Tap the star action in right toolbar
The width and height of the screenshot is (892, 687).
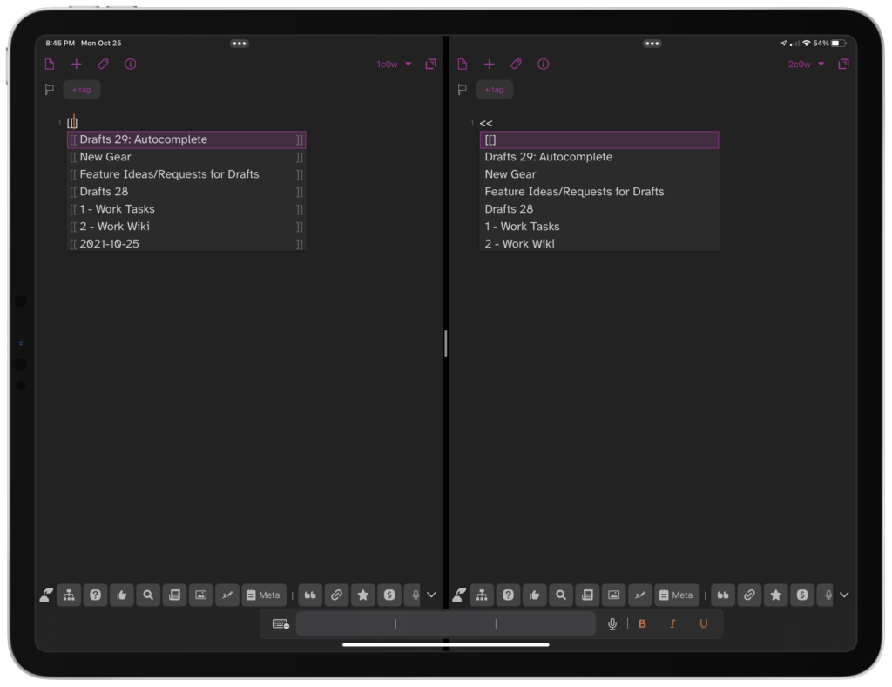(775, 595)
